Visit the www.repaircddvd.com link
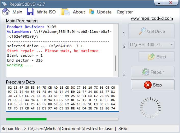The image size is (180, 133). [x=152, y=18]
